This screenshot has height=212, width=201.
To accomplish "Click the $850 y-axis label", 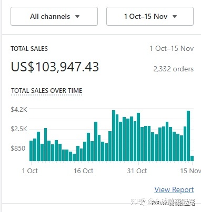I will [x=18, y=148].
